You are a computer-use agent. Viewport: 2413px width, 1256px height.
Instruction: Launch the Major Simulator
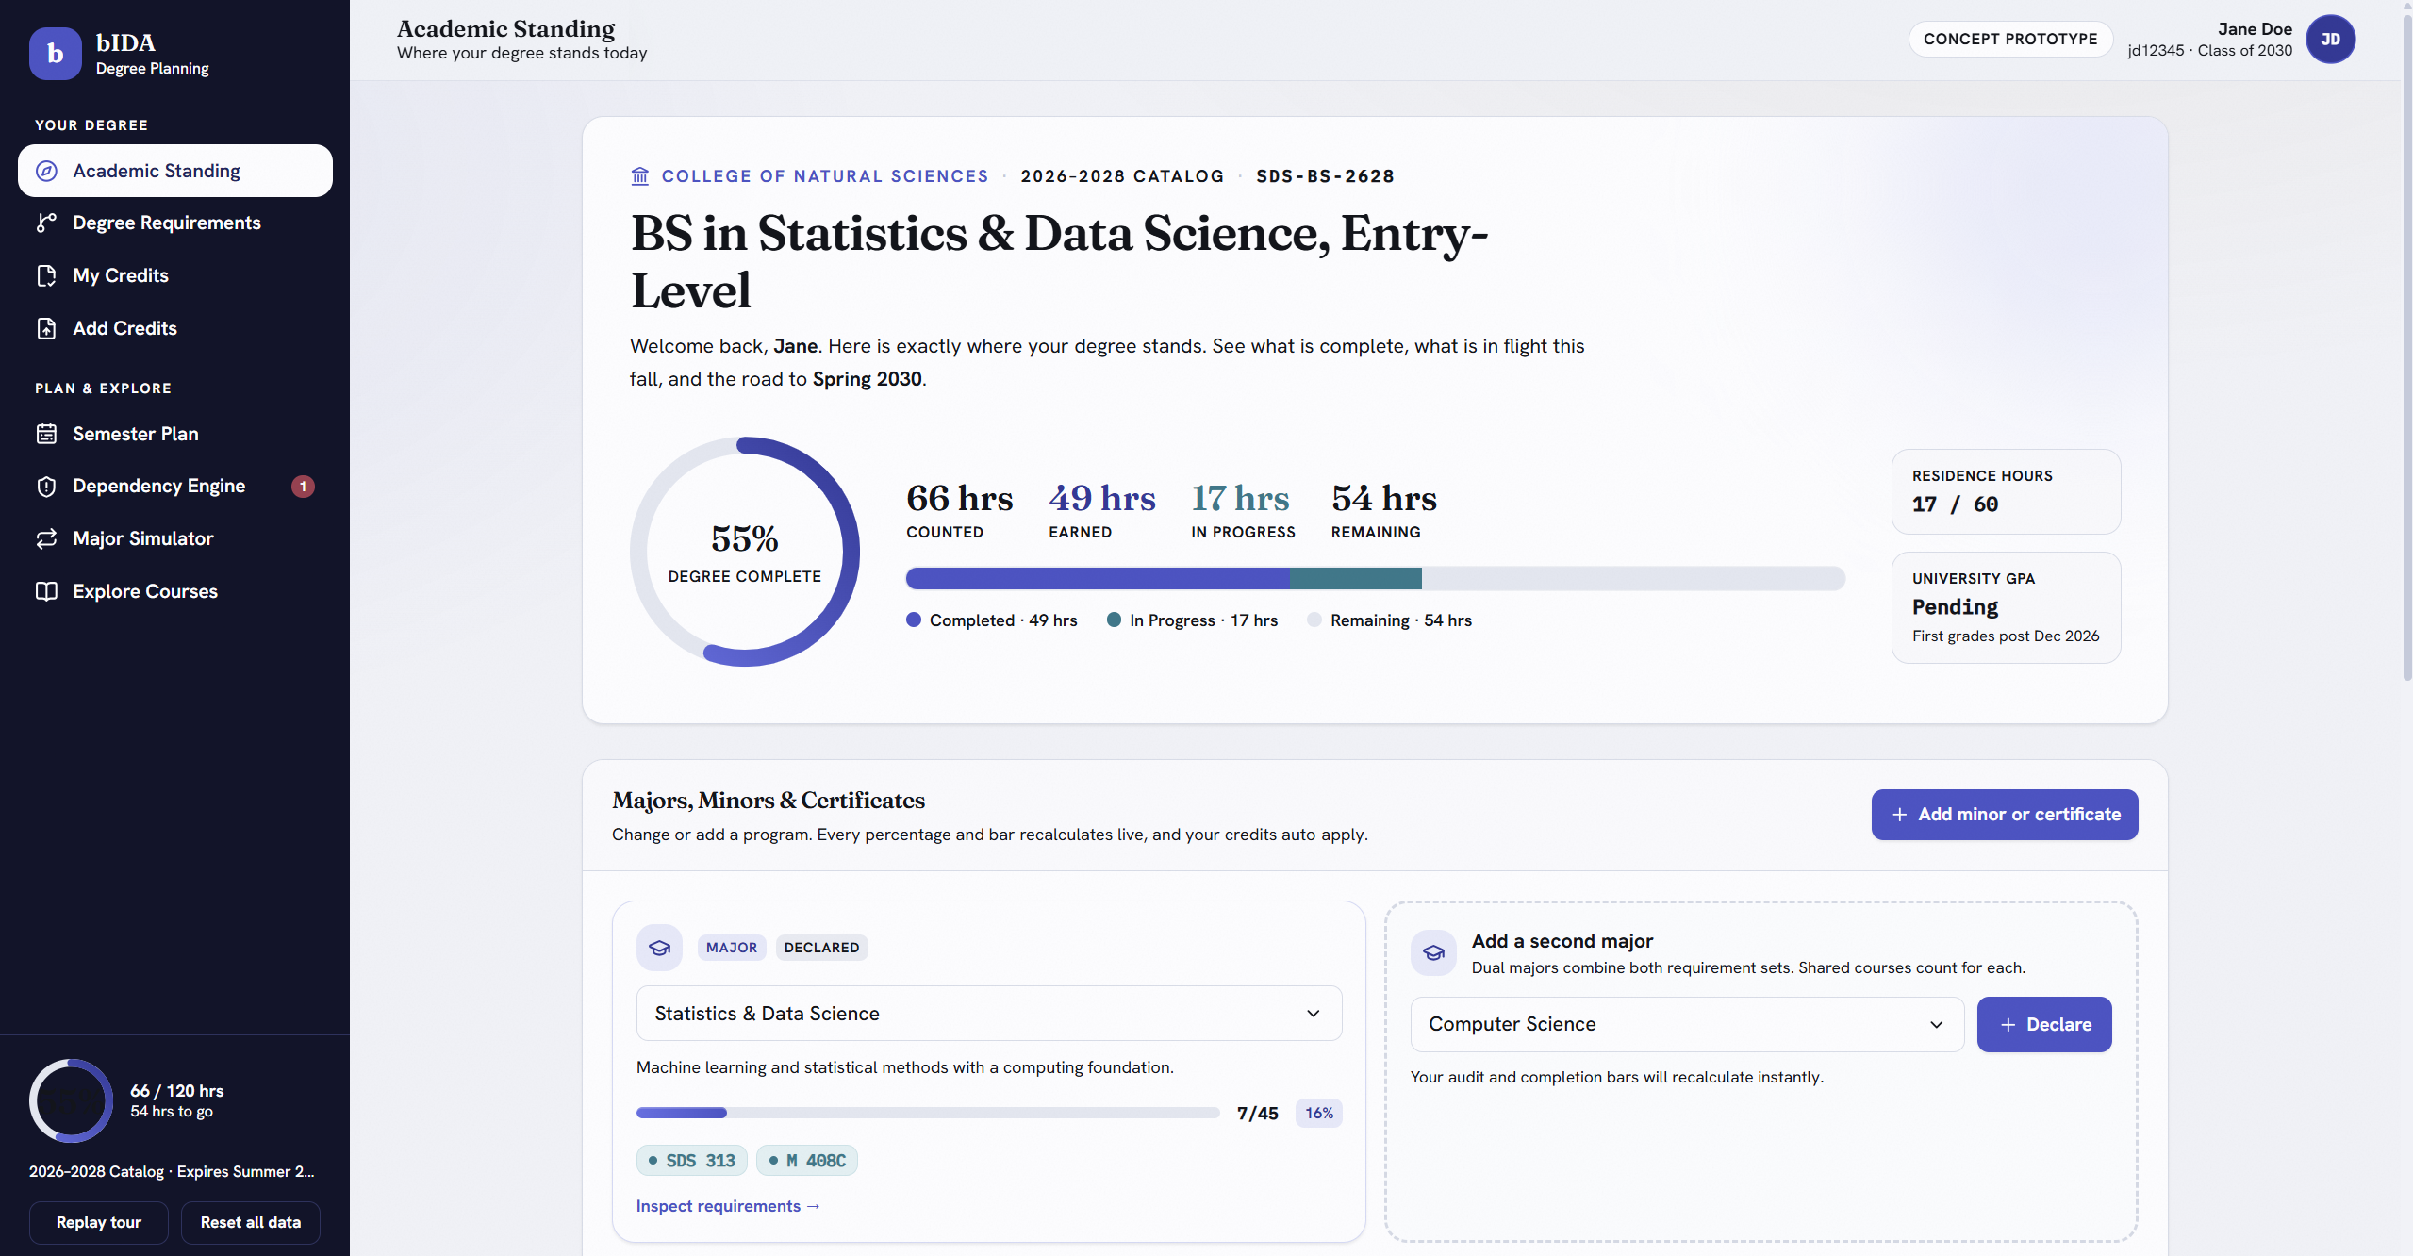tap(175, 538)
